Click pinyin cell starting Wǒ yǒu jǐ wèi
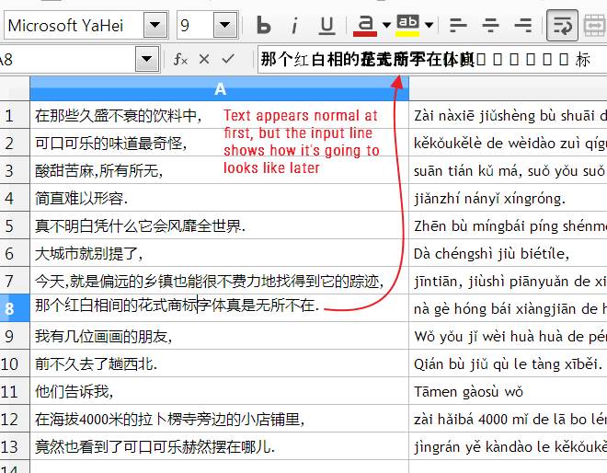 click(508, 336)
